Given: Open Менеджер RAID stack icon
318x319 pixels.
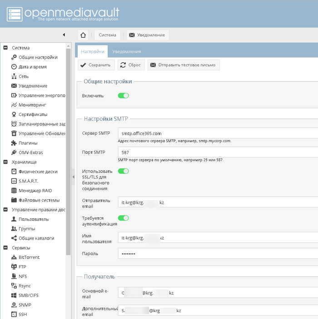Looking at the screenshot, I should pos(14,191).
